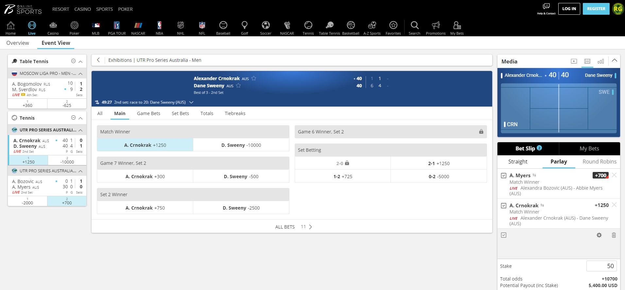Image resolution: width=625 pixels, height=290 pixels.
Task: Open Promotions megaphone icon
Action: click(x=436, y=28)
